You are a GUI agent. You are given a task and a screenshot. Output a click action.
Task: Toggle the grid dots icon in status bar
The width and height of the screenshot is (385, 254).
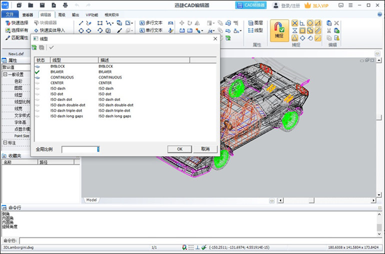click(x=190, y=247)
